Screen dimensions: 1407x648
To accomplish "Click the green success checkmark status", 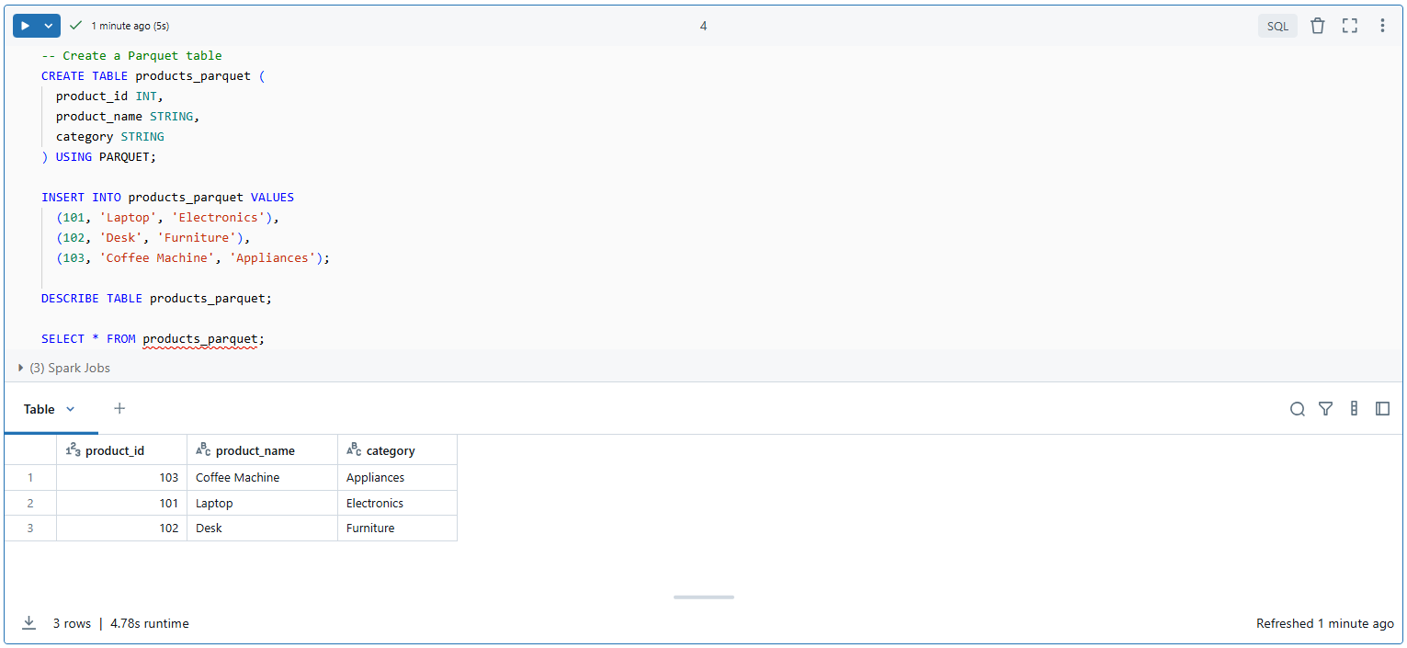I will tap(76, 26).
